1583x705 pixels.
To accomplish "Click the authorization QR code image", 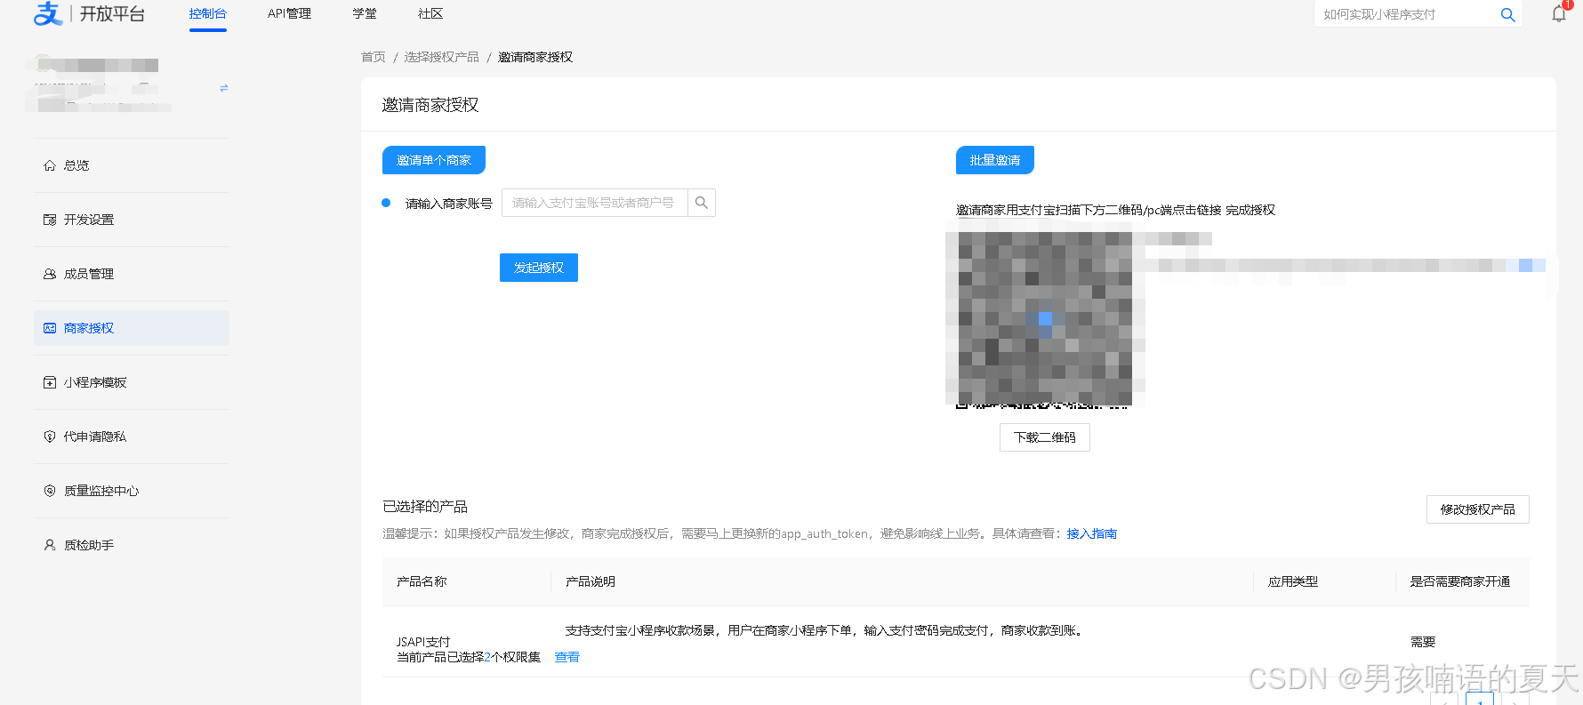I will (1045, 318).
